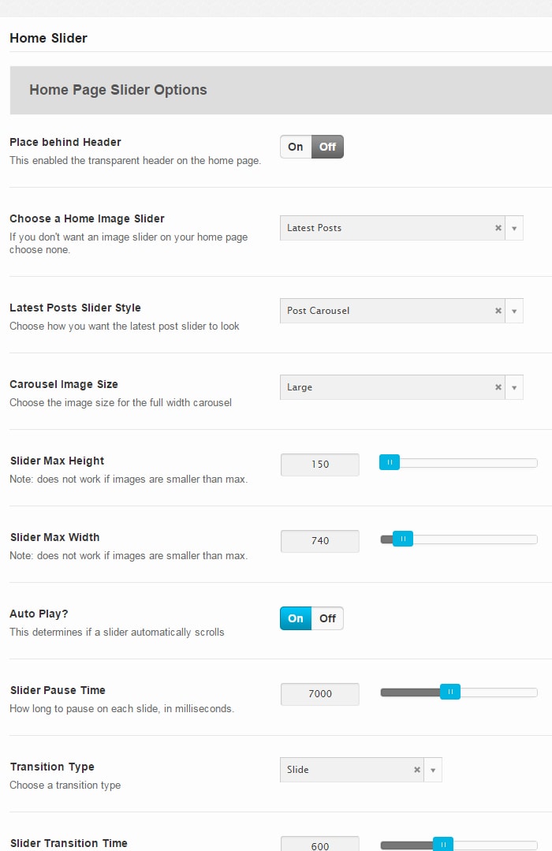Turn on Place behind Header

click(296, 147)
